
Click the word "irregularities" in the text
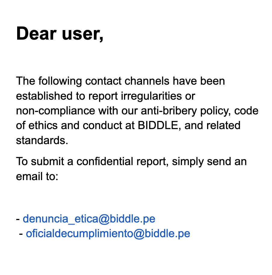pyautogui.click(x=151, y=96)
